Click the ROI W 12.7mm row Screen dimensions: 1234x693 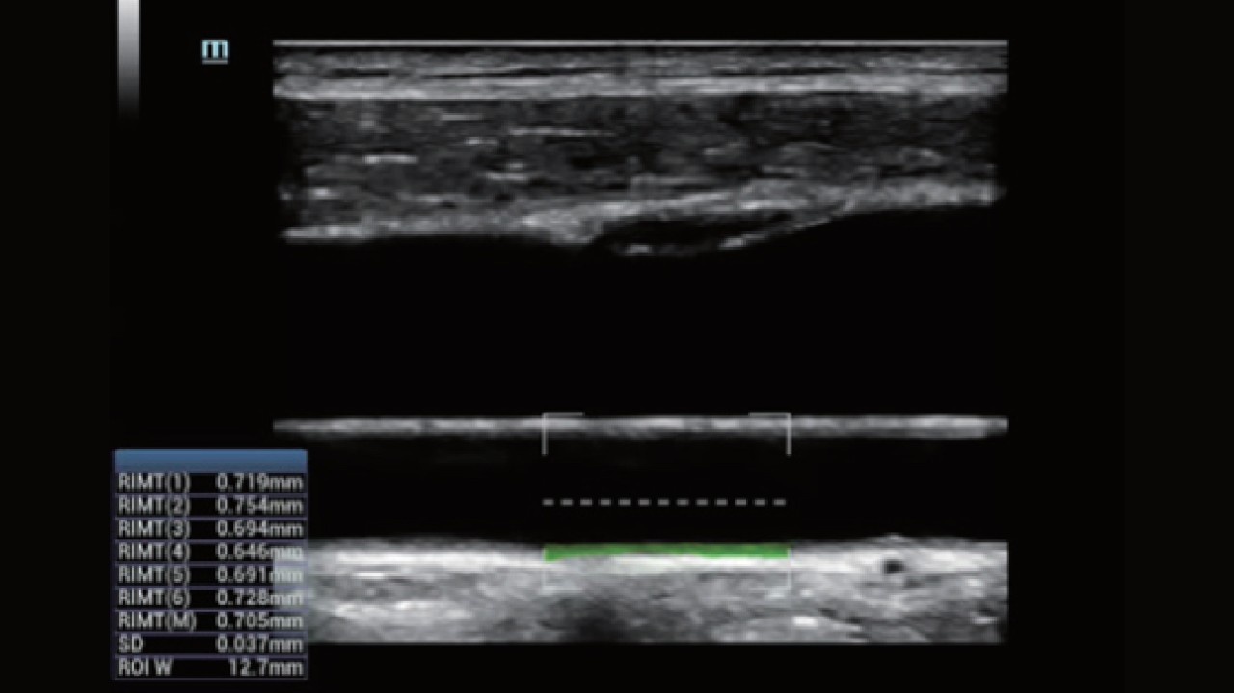tap(210, 667)
